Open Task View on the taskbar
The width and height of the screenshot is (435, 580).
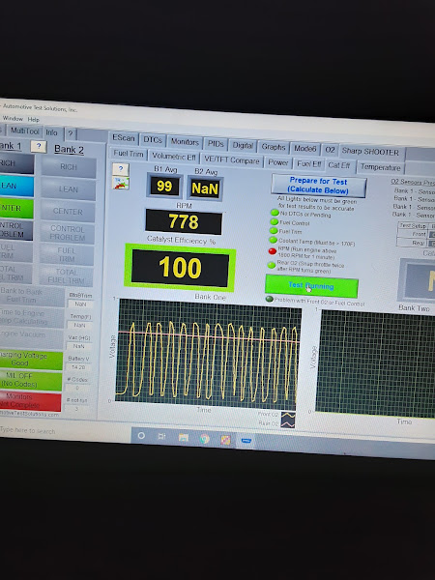tap(161, 437)
